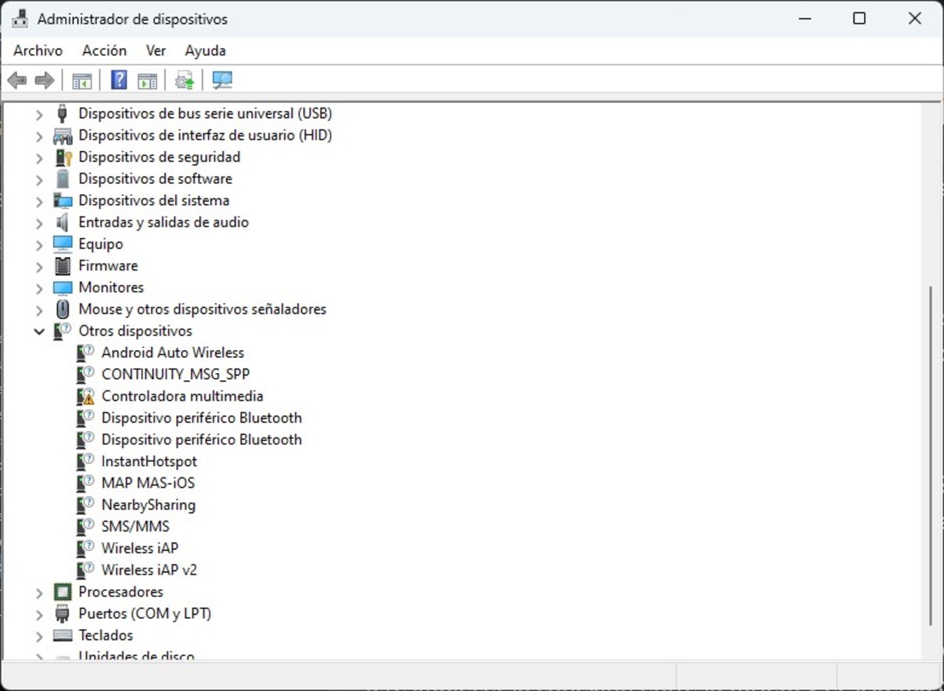
Task: Select the Equipo category label
Action: [100, 244]
